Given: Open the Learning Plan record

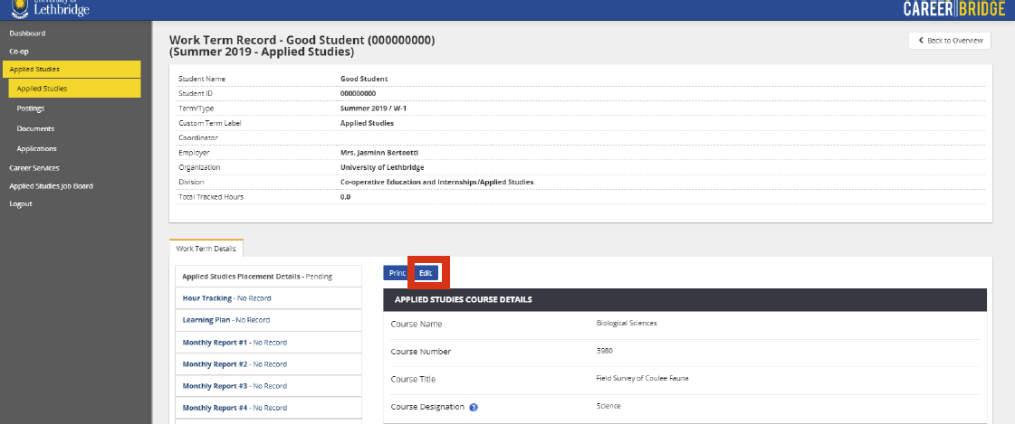Looking at the screenshot, I should coord(269,321).
